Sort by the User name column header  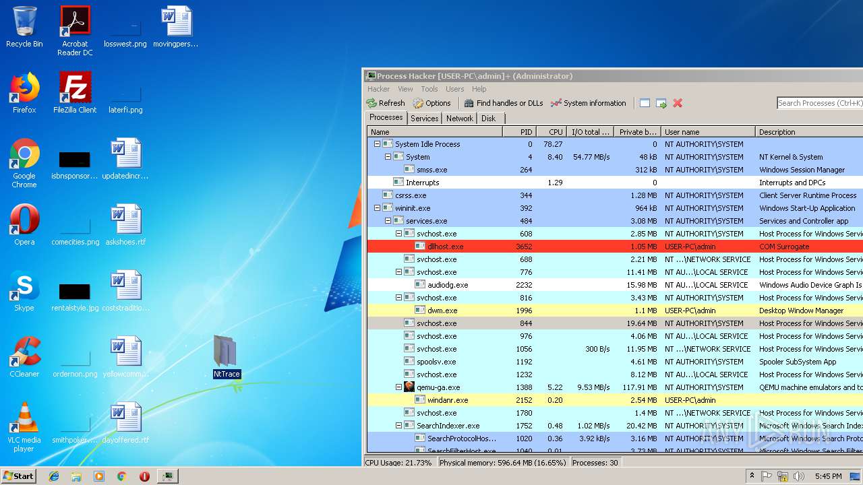click(x=708, y=132)
